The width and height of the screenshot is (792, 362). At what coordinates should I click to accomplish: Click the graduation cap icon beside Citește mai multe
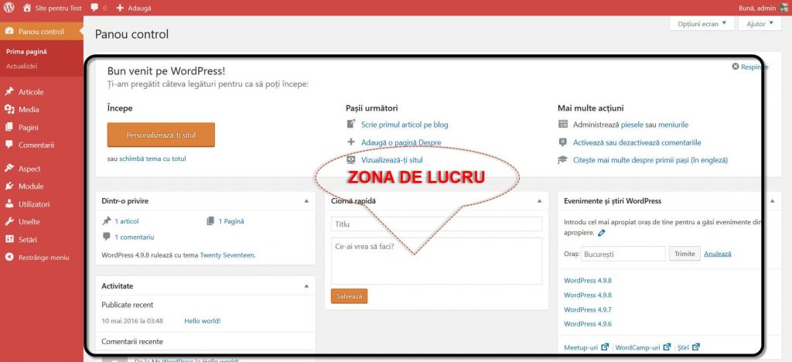563,159
